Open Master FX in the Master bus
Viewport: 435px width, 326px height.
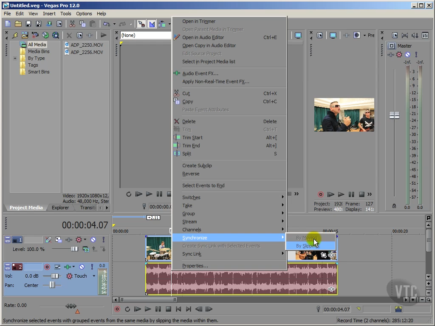coord(391,55)
